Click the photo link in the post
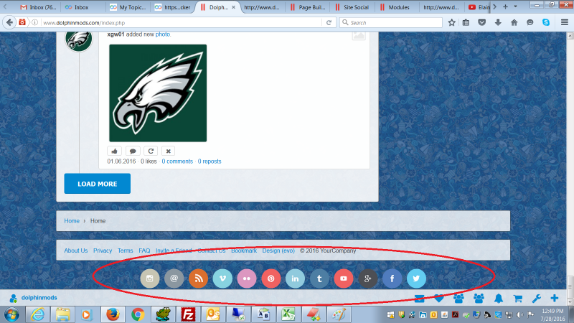574x323 pixels. pyautogui.click(x=163, y=34)
